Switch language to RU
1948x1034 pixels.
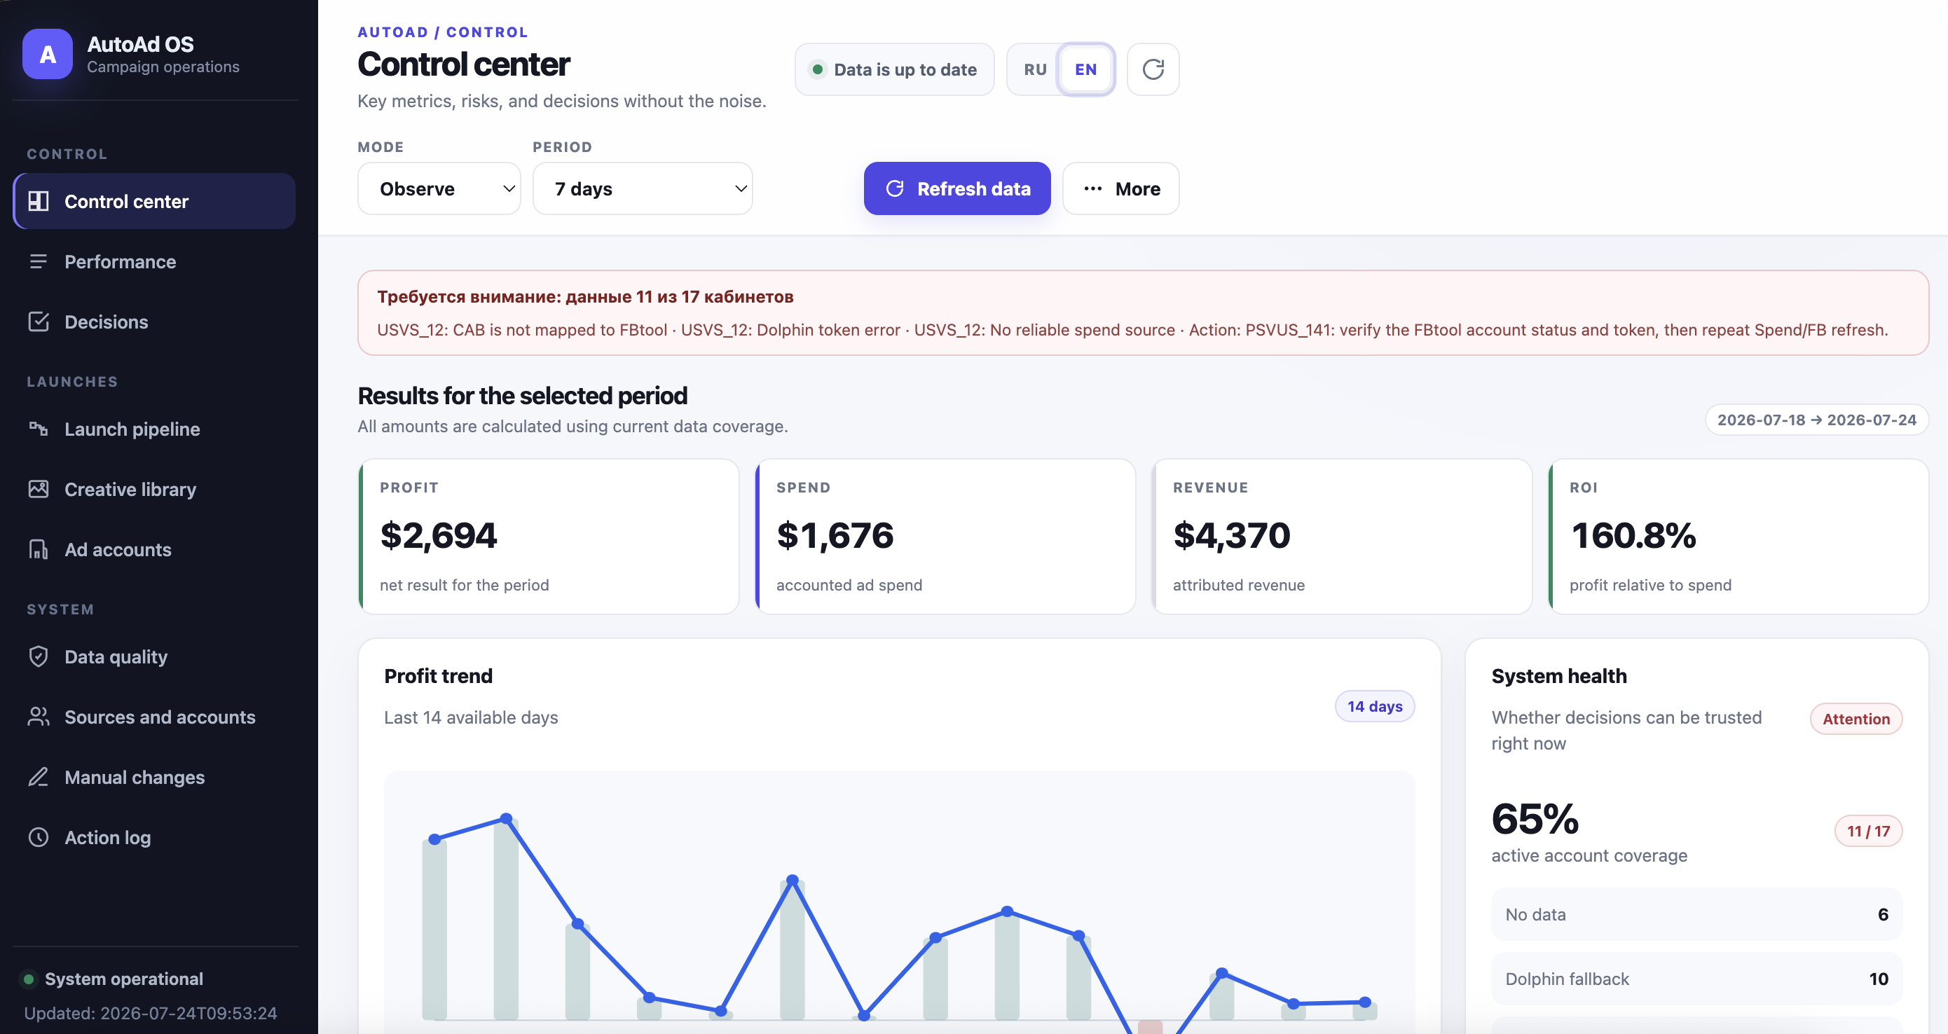tap(1035, 69)
